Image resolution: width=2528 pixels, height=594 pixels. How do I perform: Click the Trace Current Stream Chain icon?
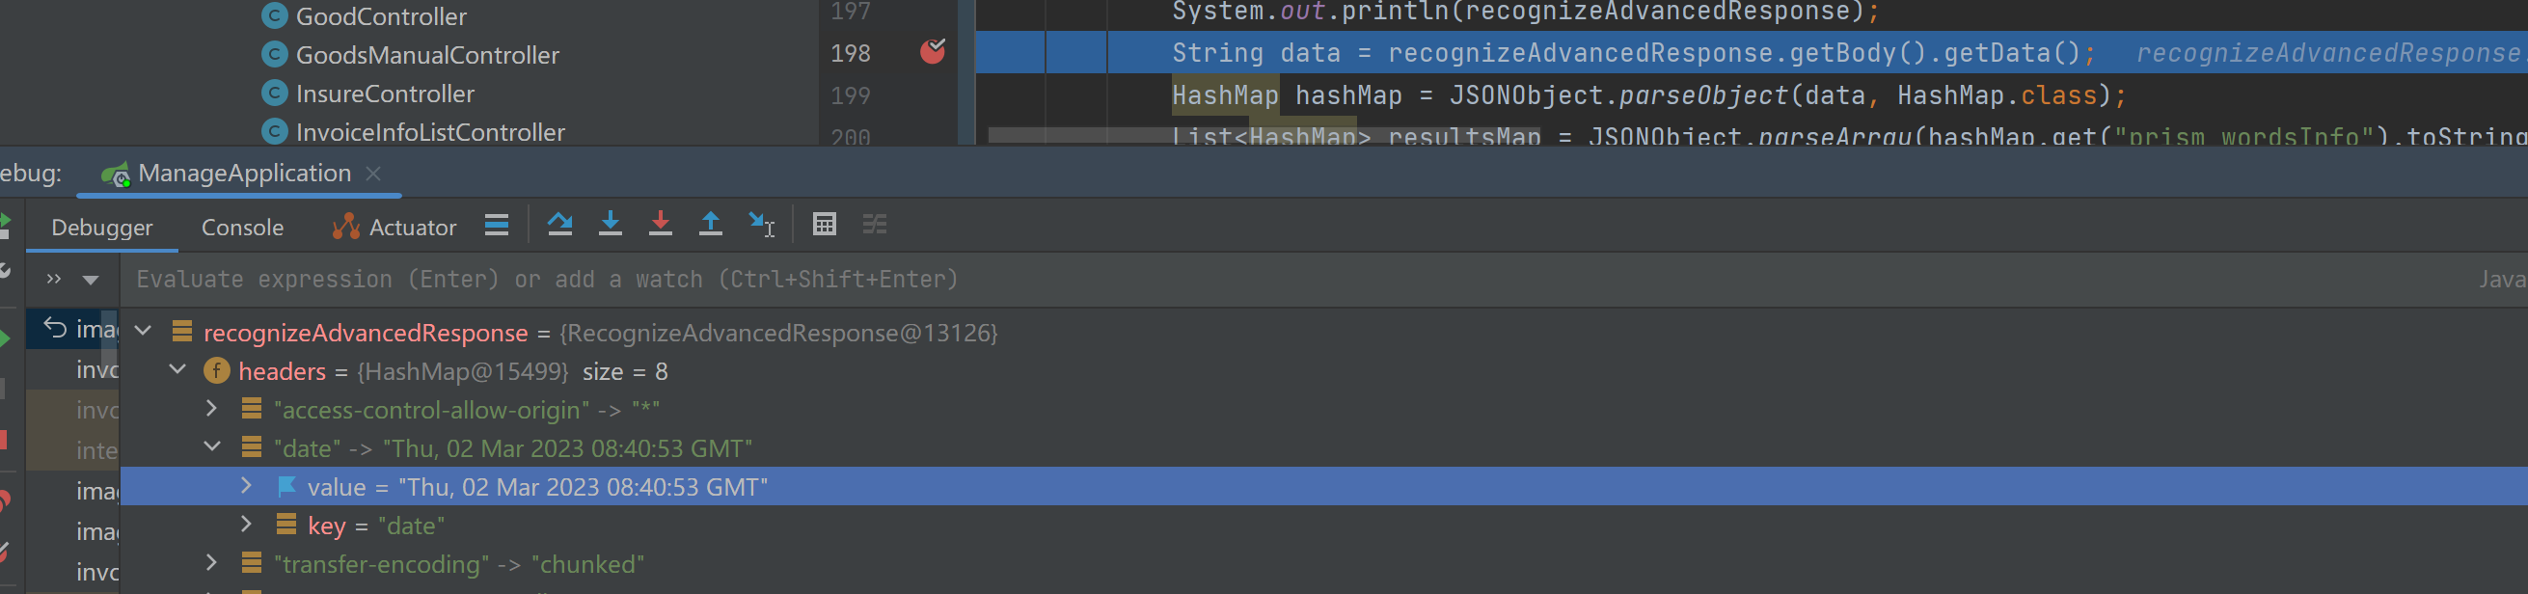click(874, 225)
